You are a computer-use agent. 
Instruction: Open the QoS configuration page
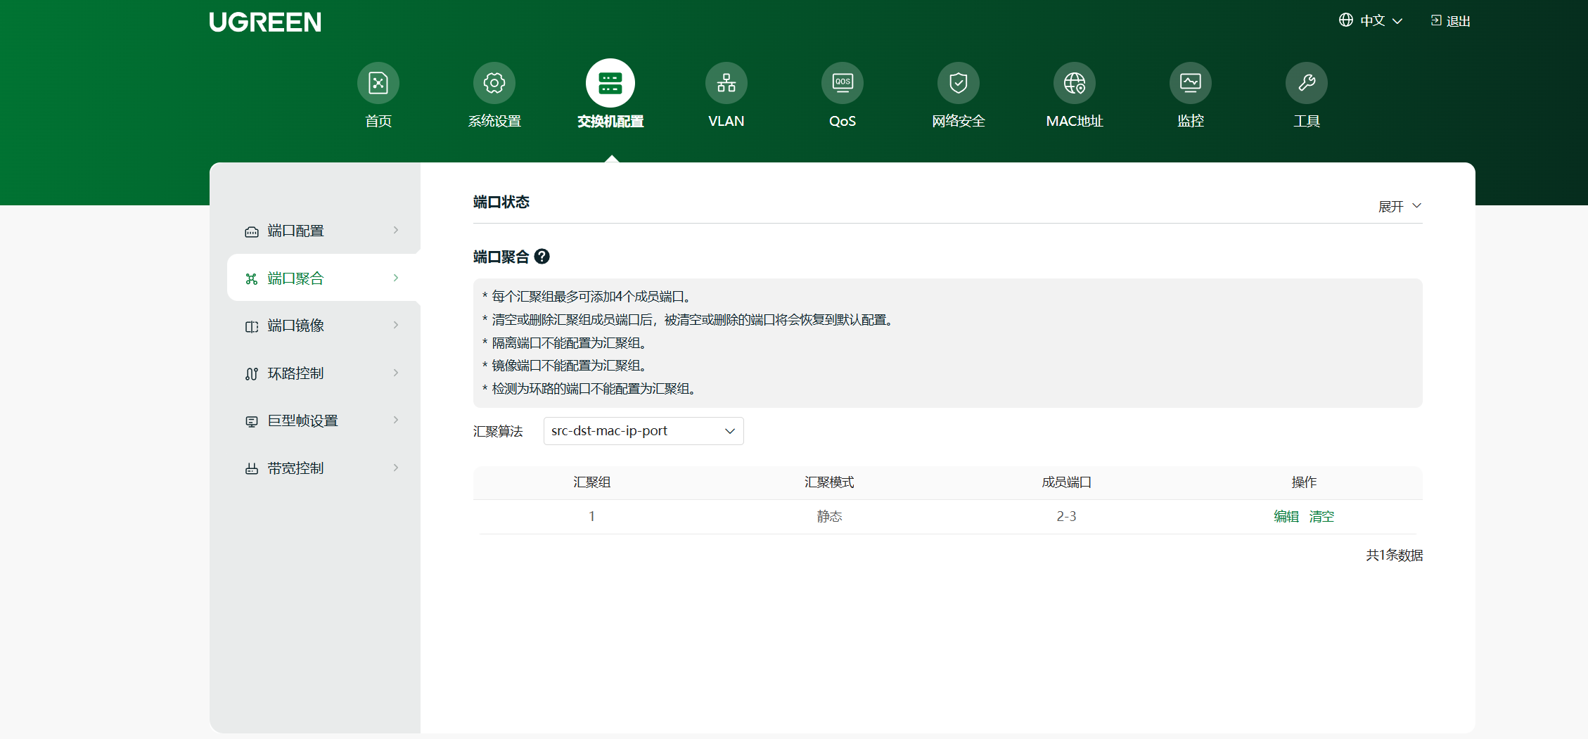click(x=842, y=95)
